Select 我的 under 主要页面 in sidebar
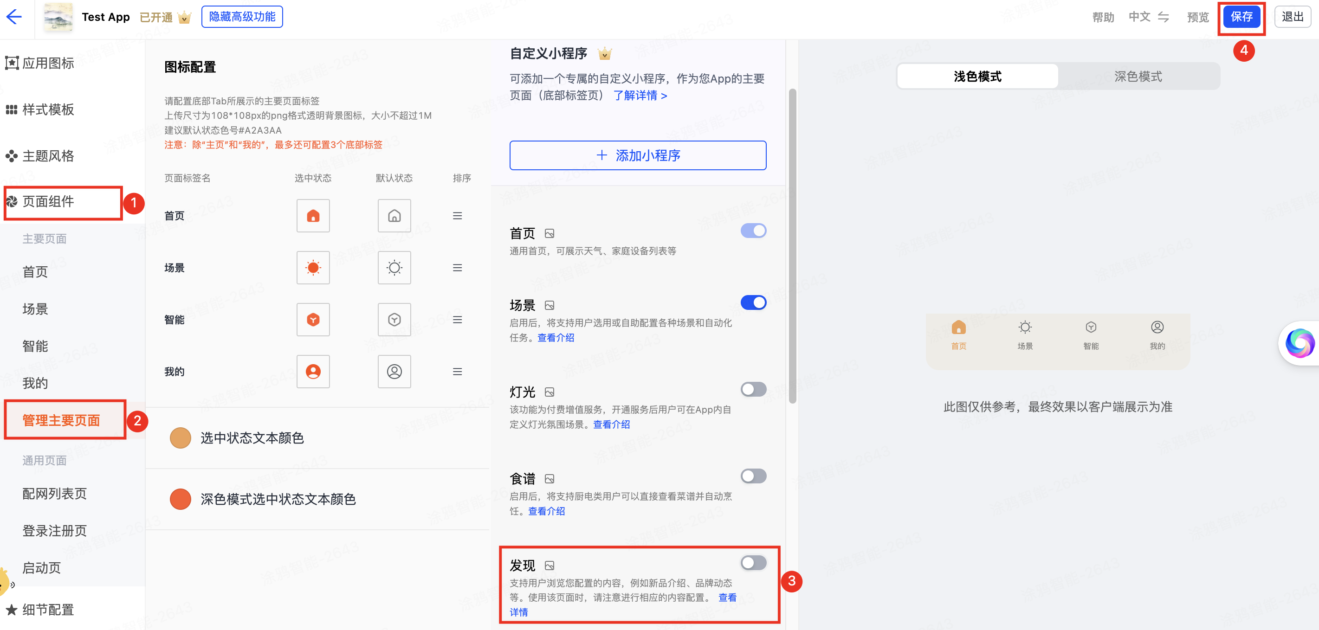The height and width of the screenshot is (630, 1319). click(35, 383)
